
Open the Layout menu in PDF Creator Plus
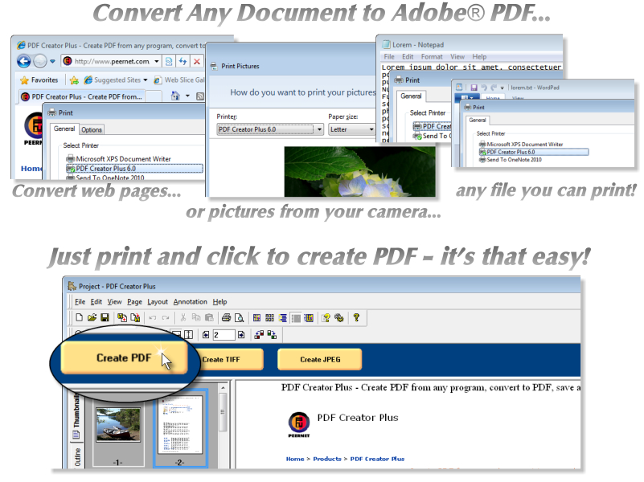(x=158, y=302)
